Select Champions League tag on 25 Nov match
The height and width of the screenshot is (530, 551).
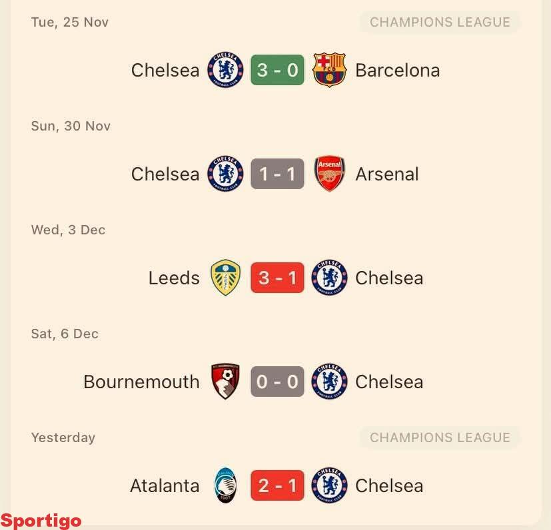coord(440,22)
